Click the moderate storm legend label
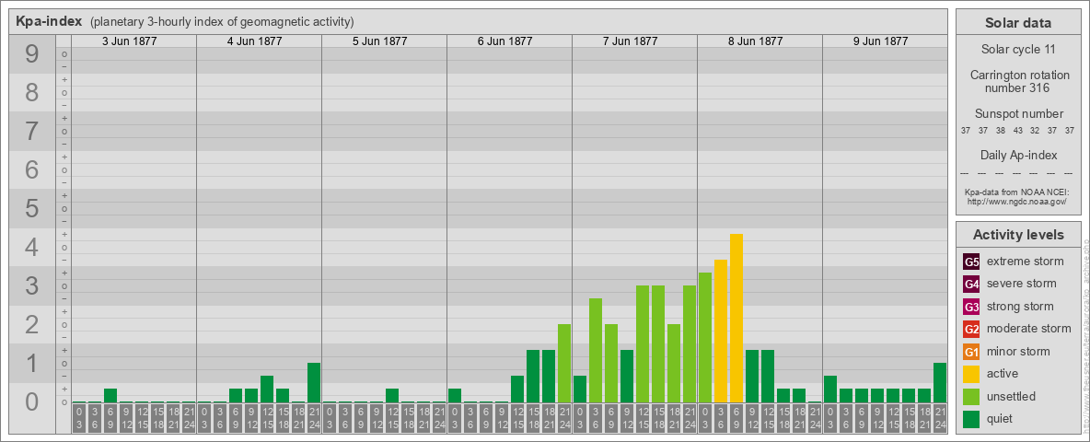 (x=1029, y=329)
